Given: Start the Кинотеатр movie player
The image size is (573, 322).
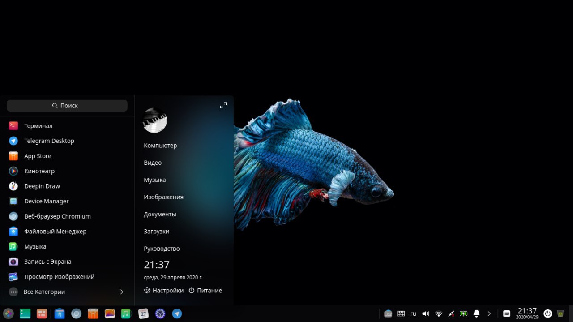Looking at the screenshot, I should click(x=67, y=171).
